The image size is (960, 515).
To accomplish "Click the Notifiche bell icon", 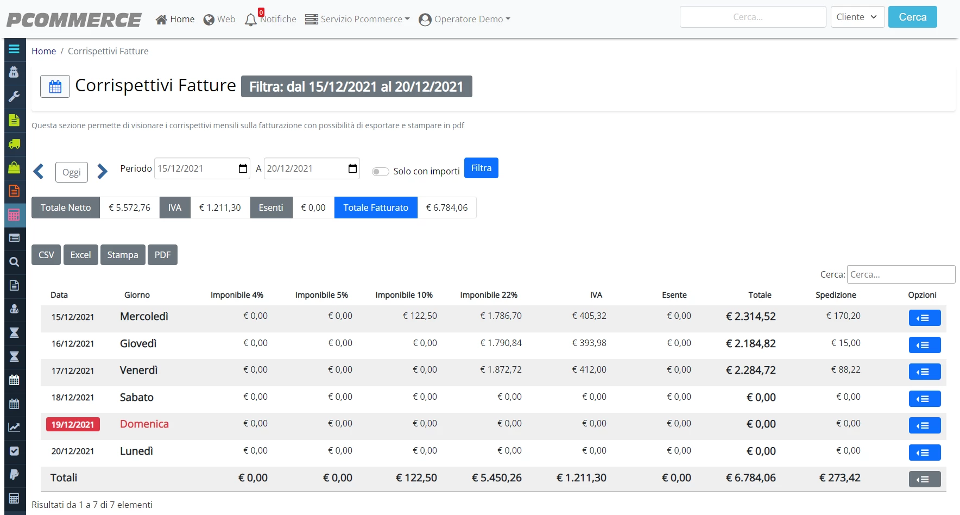I will click(250, 20).
